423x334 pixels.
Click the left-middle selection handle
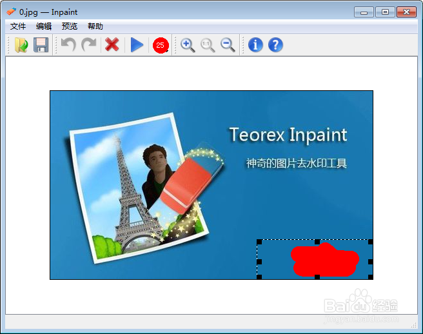[259, 261]
